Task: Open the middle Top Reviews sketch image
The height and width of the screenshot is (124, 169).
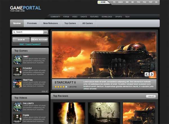Action: point(104,113)
